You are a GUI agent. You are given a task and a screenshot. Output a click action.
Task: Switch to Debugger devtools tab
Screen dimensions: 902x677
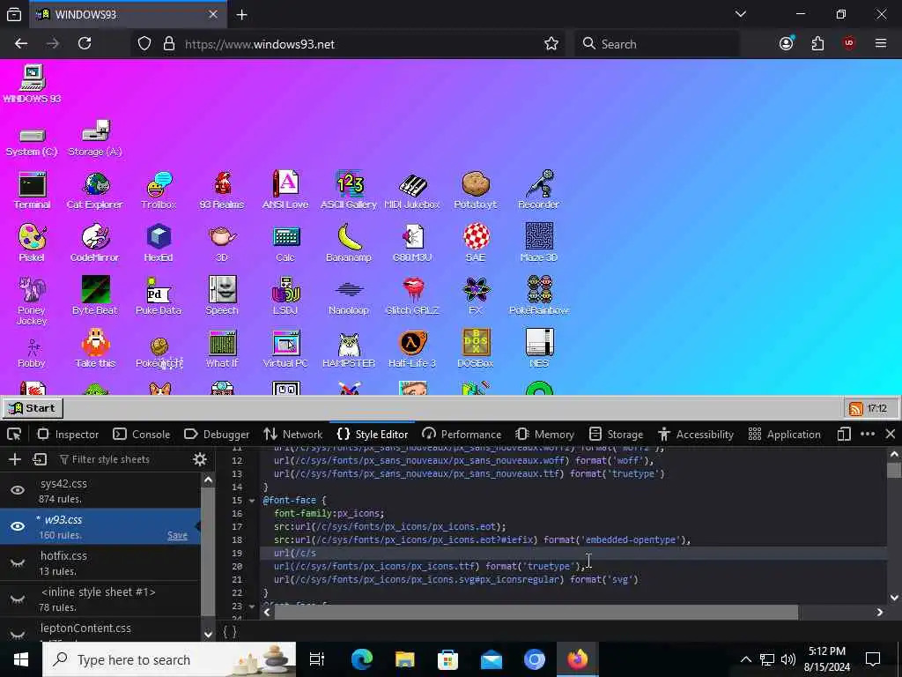[217, 435]
